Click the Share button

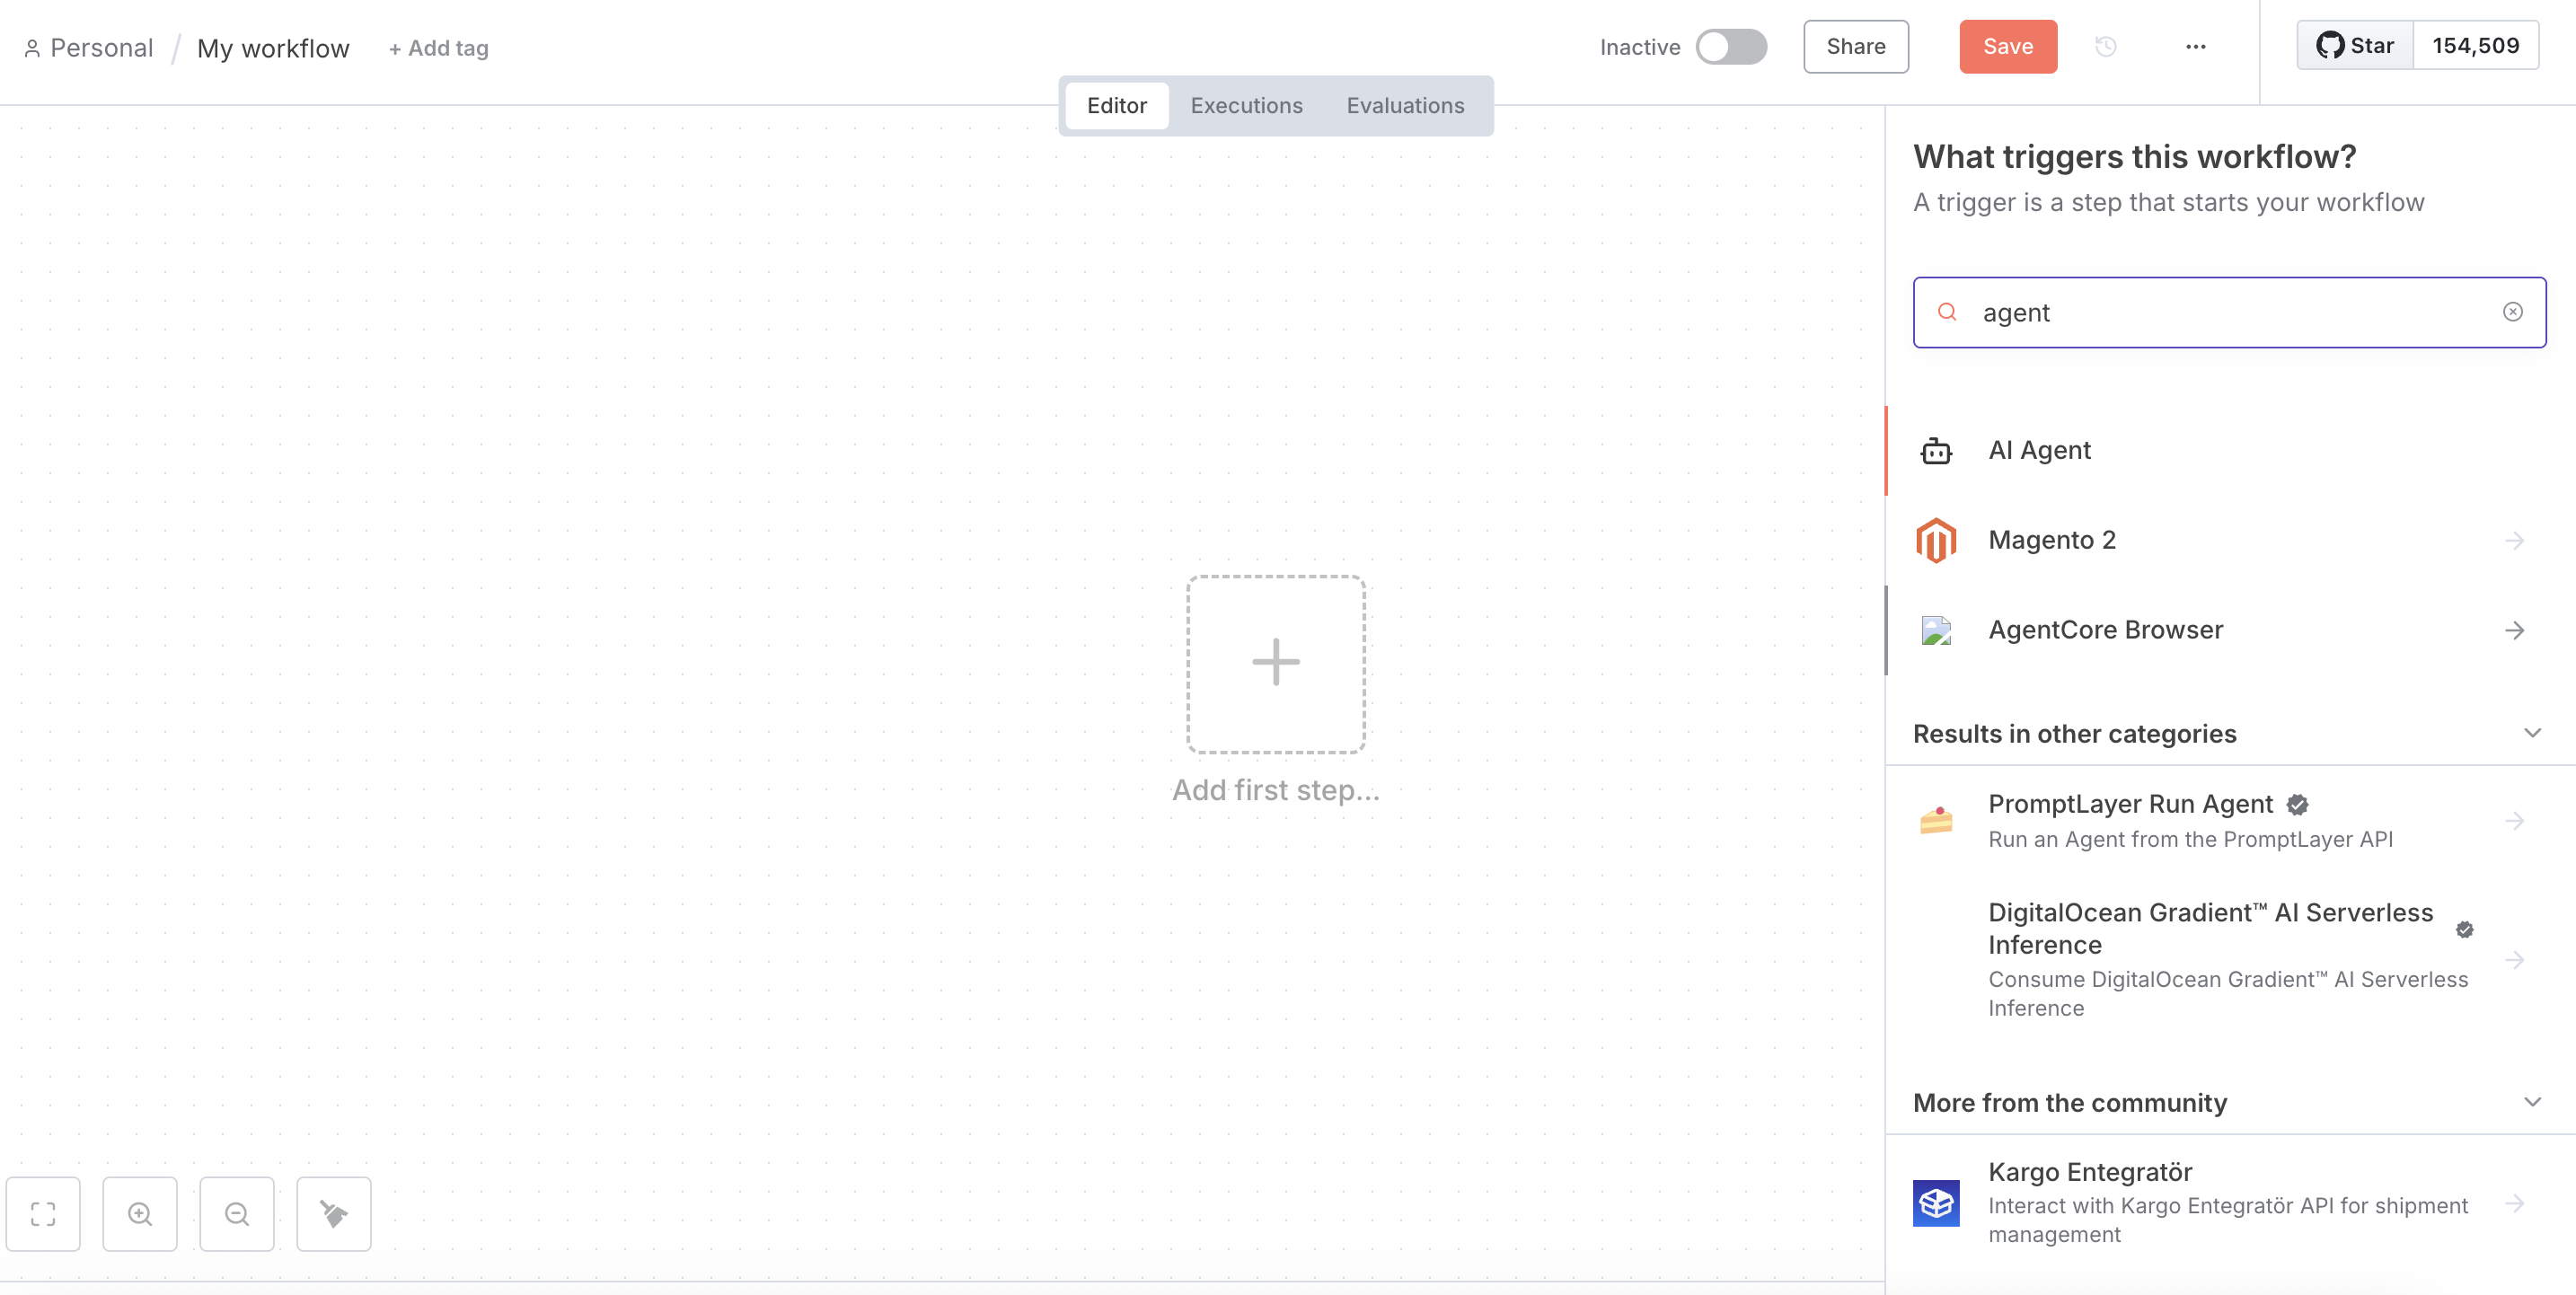tap(1855, 47)
